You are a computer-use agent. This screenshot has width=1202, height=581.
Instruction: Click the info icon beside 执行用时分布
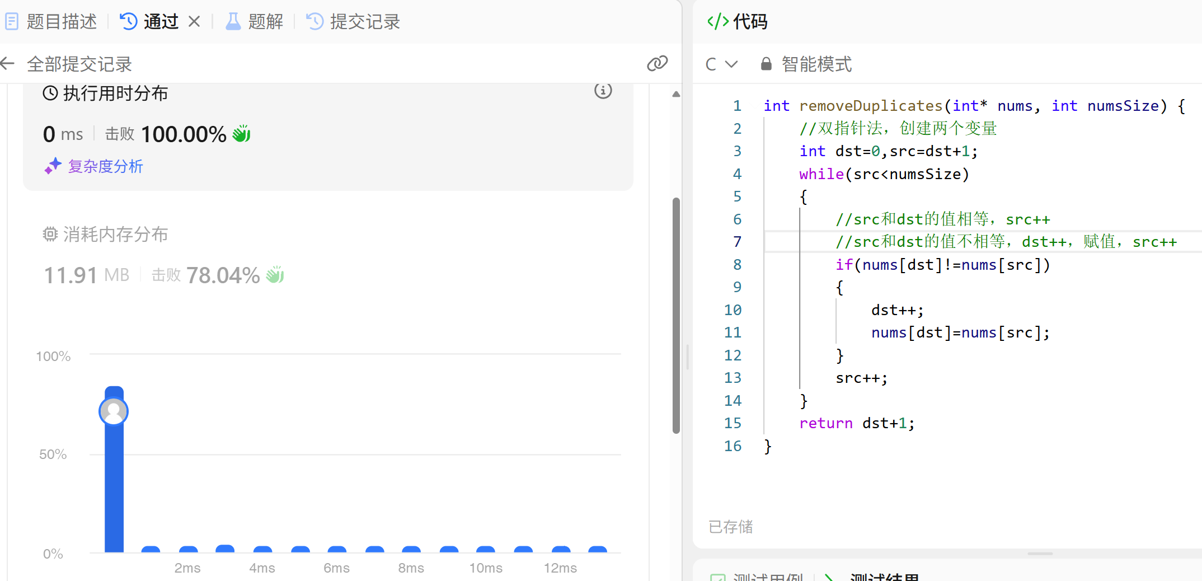coord(603,91)
